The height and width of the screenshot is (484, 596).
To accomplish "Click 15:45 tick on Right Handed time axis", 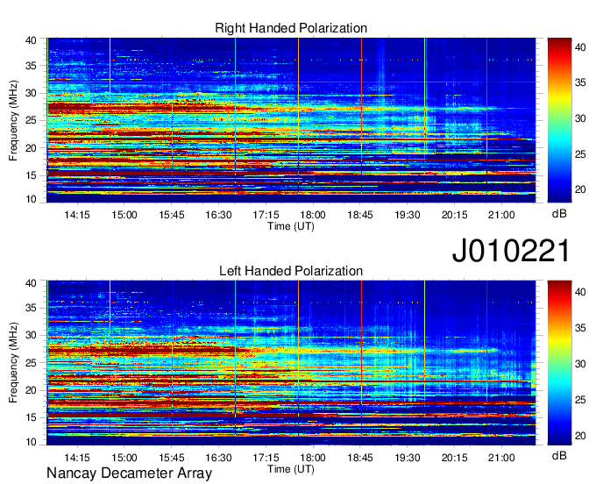I will [172, 215].
